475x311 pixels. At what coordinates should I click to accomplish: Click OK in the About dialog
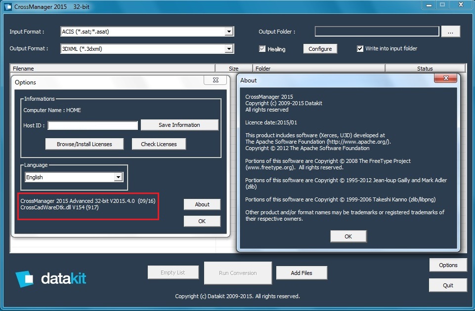348,236
